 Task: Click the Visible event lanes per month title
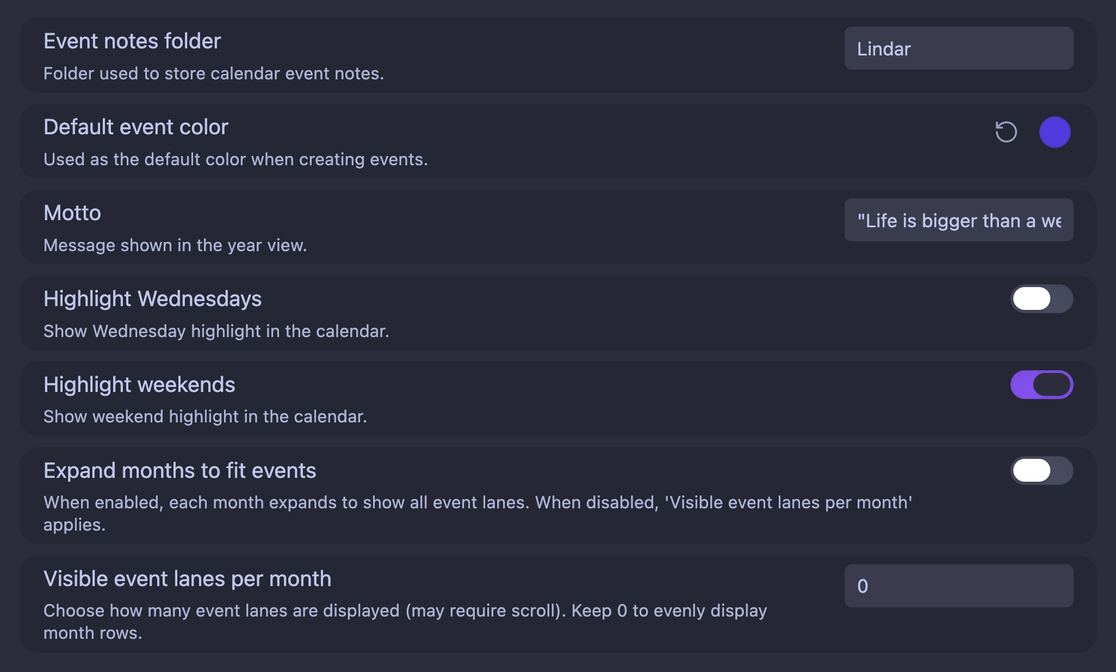[188, 579]
